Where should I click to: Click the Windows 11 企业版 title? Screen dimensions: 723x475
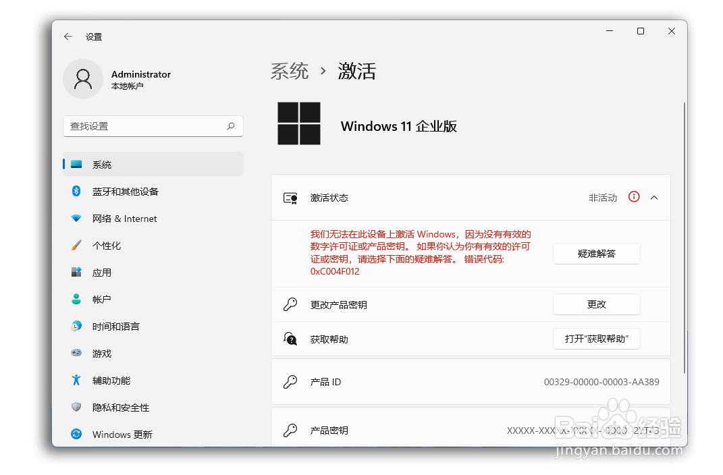[x=399, y=126]
